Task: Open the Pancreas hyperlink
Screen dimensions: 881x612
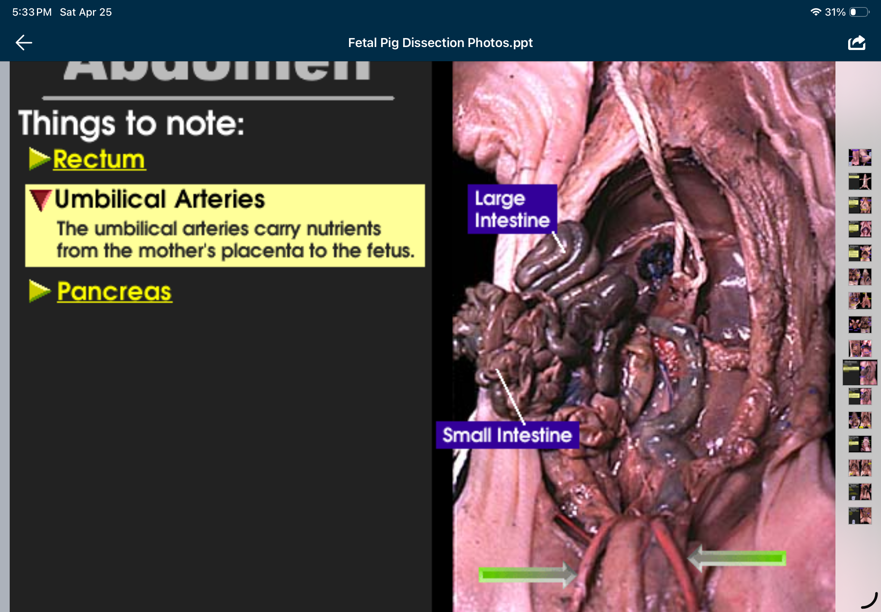Action: coord(114,291)
